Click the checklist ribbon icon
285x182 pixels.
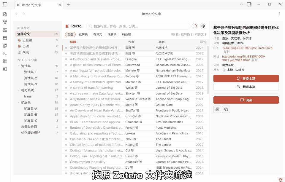[x=5, y=61]
